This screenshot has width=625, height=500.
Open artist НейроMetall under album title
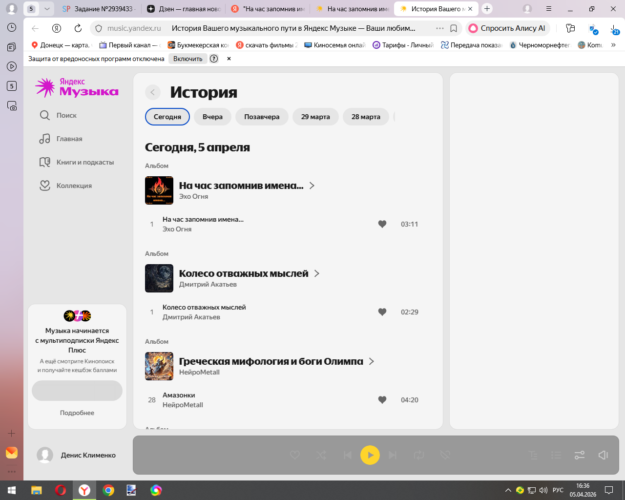pyautogui.click(x=199, y=372)
